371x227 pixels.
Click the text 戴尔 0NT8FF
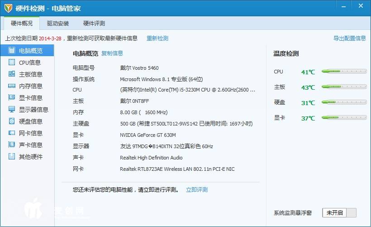click(134, 101)
